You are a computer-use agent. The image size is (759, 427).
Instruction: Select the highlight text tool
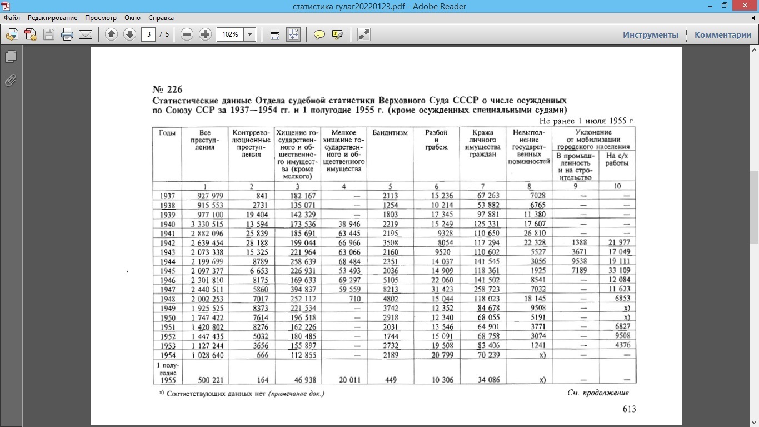point(337,34)
